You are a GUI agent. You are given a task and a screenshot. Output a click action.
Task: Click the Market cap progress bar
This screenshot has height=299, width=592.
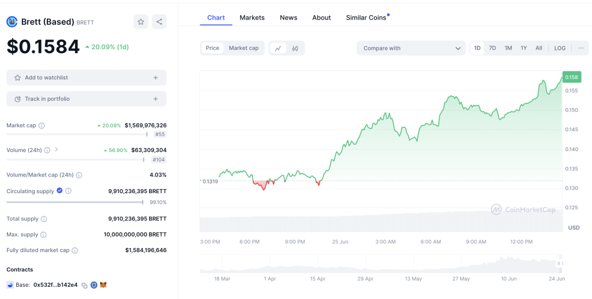(77, 134)
